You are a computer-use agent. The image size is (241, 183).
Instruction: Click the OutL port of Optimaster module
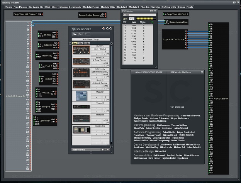point(56,119)
